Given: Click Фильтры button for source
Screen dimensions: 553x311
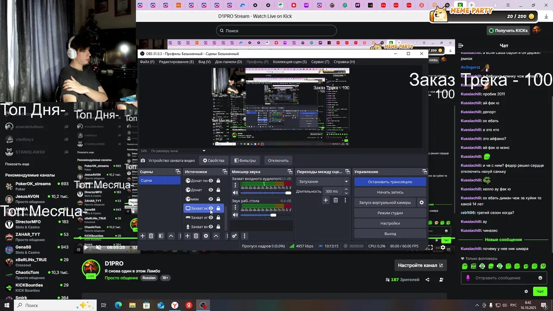Looking at the screenshot, I should (245, 160).
